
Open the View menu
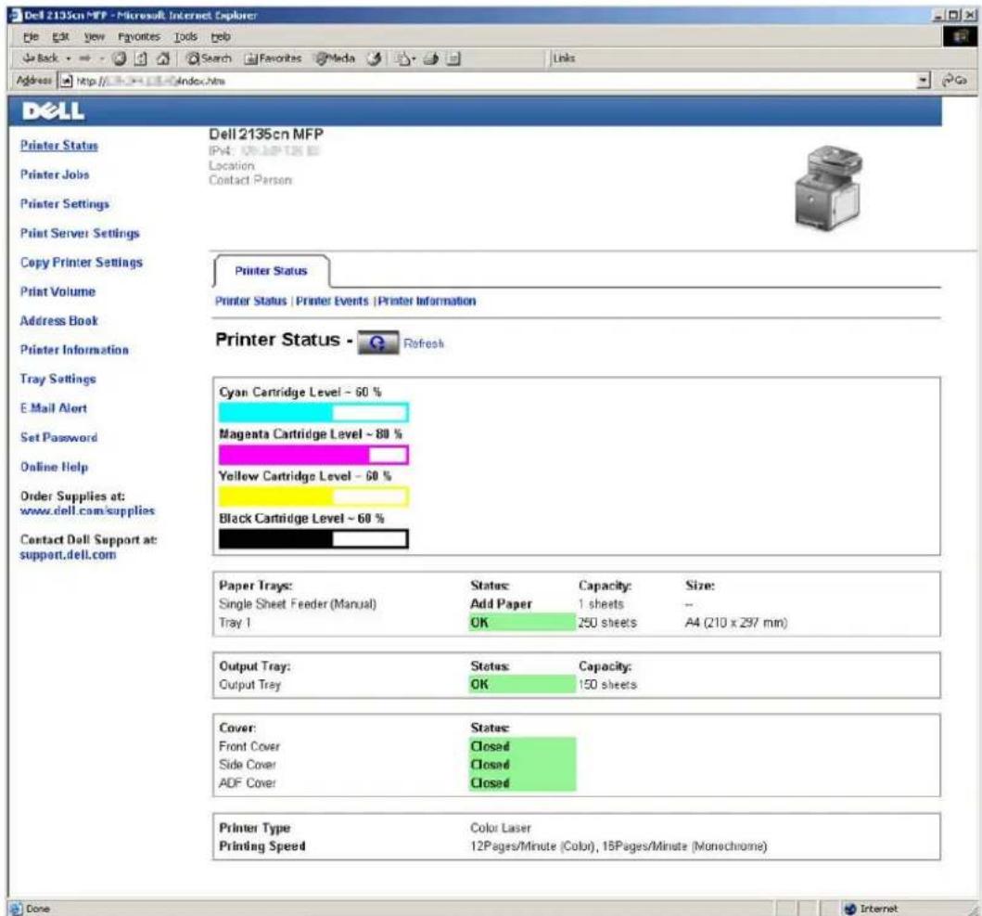94,36
